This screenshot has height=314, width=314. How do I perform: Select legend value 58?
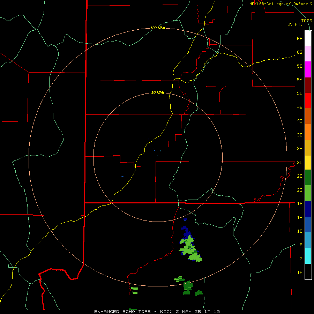click(x=300, y=66)
